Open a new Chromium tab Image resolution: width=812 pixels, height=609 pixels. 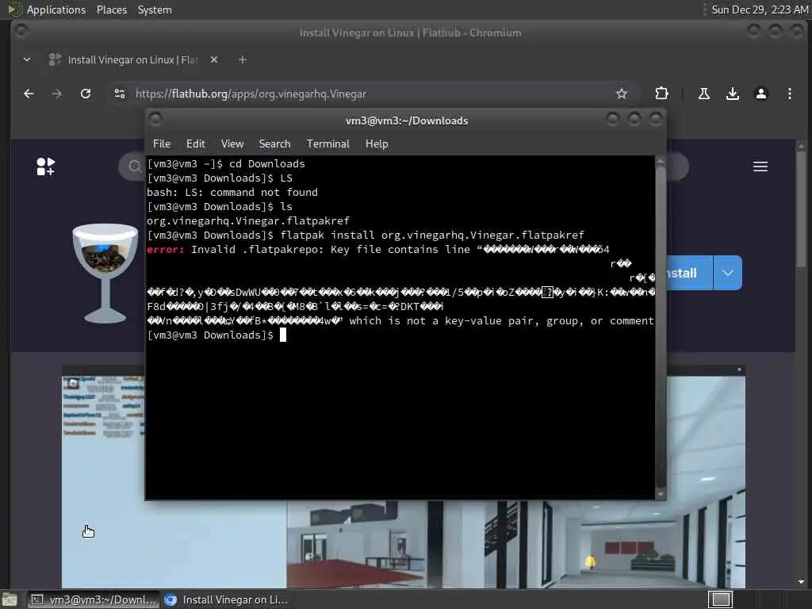[243, 60]
